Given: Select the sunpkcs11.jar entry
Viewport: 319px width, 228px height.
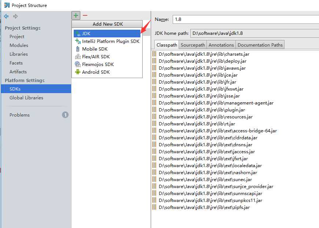Looking at the screenshot, I should pos(210,201).
